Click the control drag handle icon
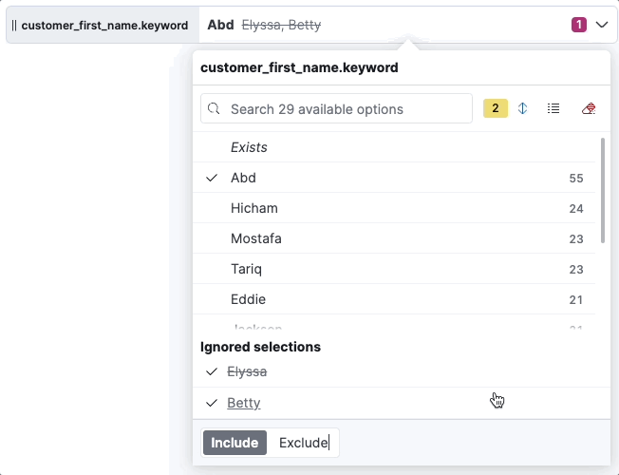 tap(14, 26)
